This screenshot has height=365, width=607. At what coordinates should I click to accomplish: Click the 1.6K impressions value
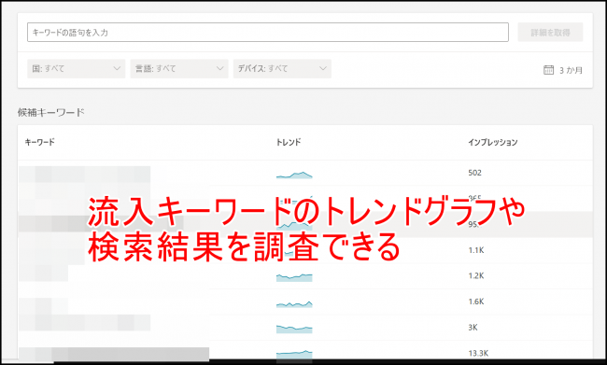476,302
